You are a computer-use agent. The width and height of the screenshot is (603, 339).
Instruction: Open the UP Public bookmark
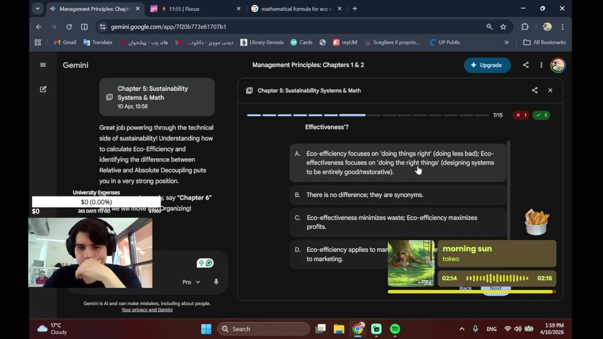pos(445,42)
